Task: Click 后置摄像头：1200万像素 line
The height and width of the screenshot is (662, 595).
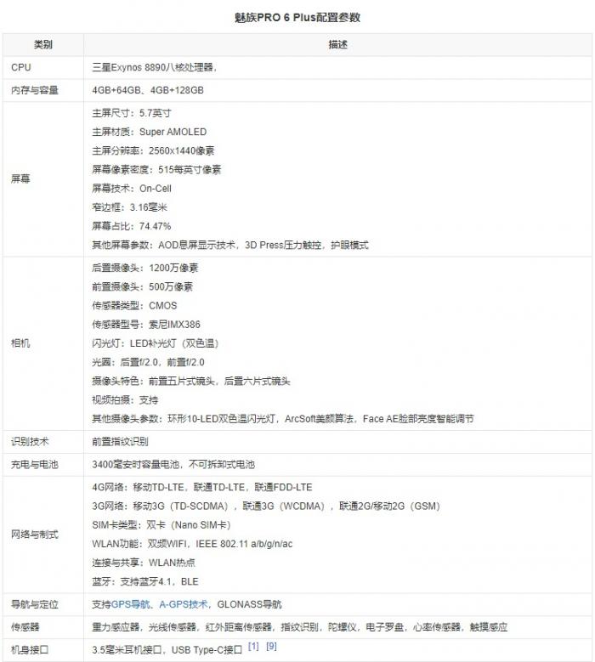Action: pos(144,268)
